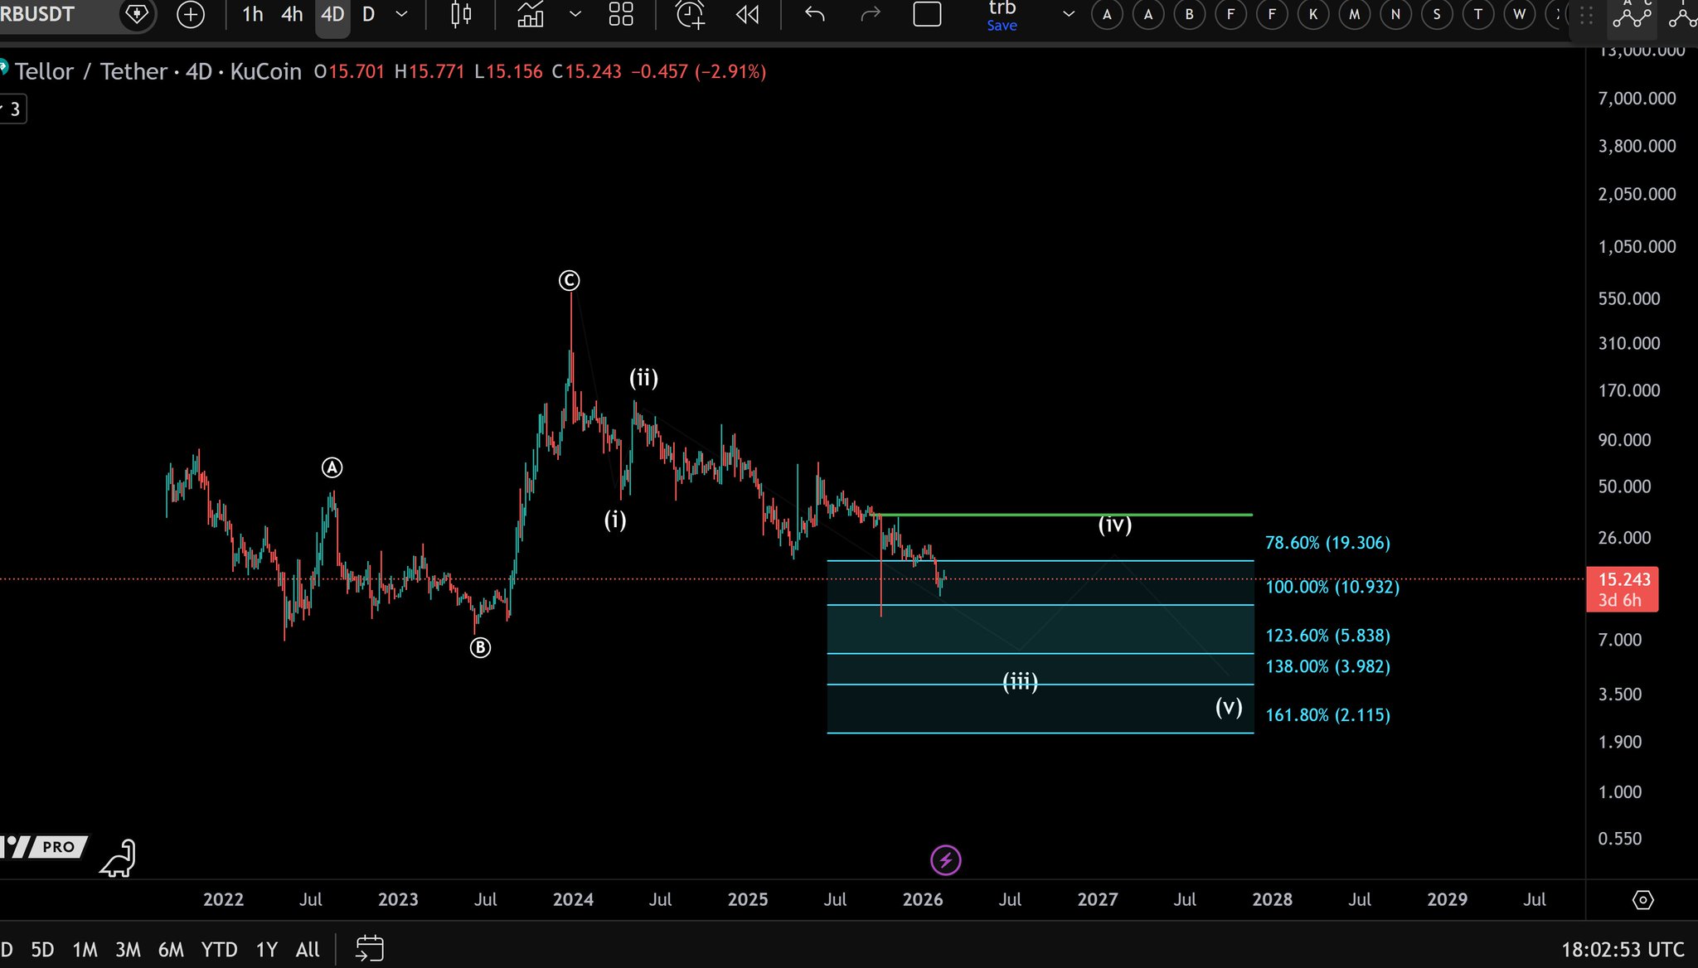This screenshot has height=968, width=1698.
Task: Click the add symbol plus button
Action: click(x=191, y=14)
